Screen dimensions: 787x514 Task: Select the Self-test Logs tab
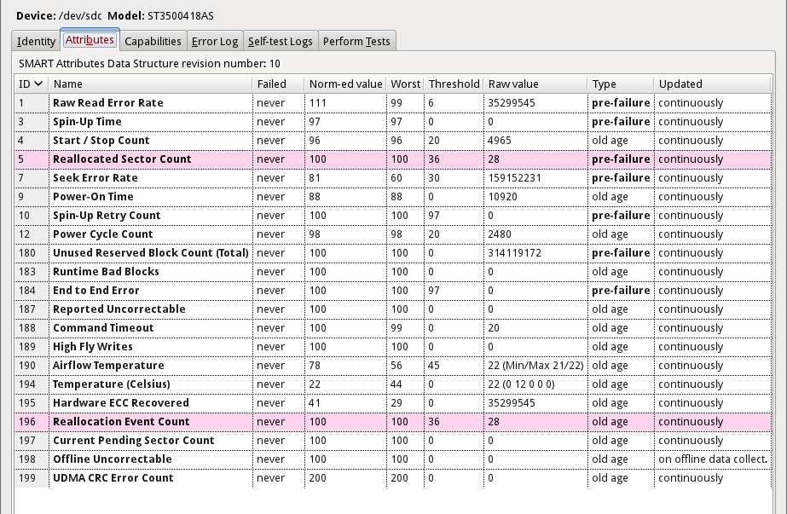[281, 41]
